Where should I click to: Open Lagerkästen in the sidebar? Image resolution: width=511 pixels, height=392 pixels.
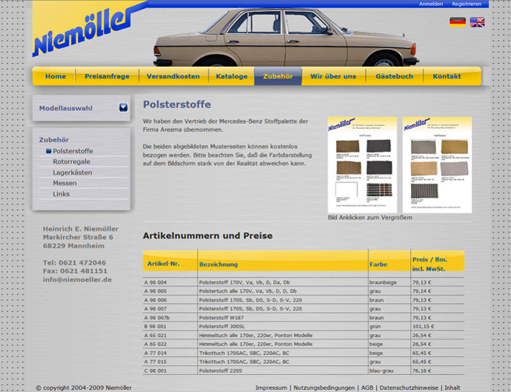[x=73, y=173]
